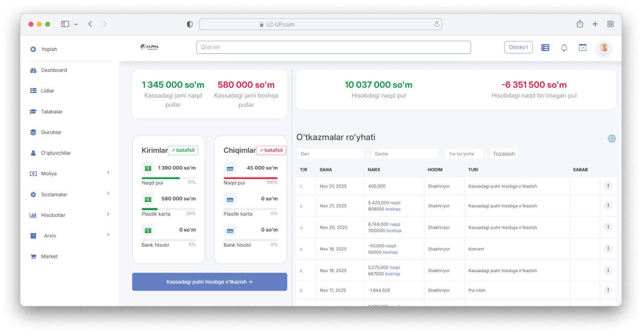Open Kirimlar batafsil details link
The height and width of the screenshot is (333, 642).
point(183,150)
